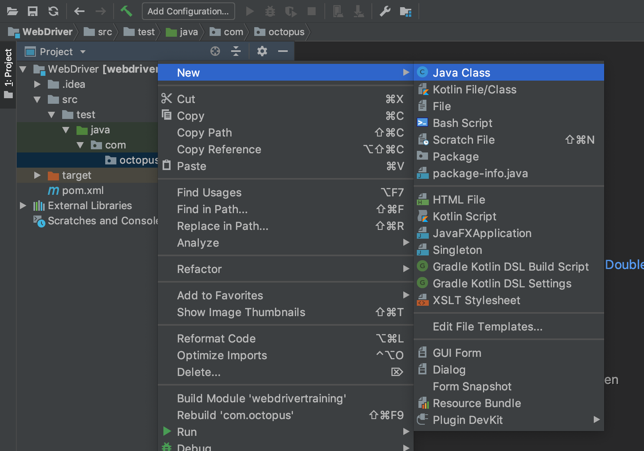The image size is (644, 451).
Task: Click the Collapse All icon in Project panel
Action: (236, 51)
